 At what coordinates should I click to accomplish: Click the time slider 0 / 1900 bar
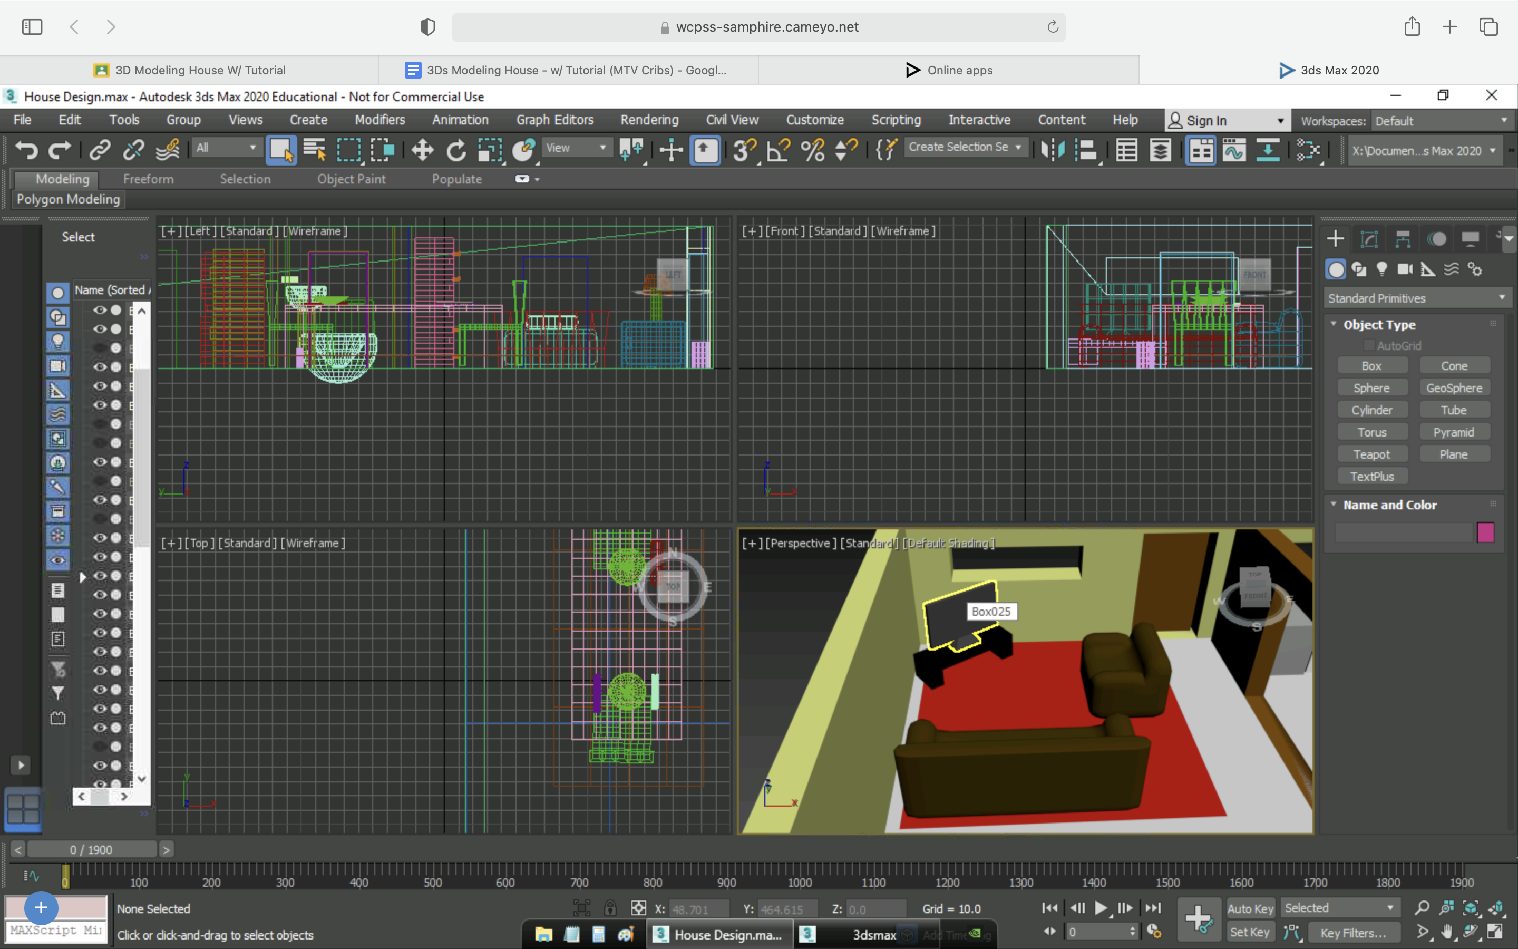pyautogui.click(x=92, y=849)
